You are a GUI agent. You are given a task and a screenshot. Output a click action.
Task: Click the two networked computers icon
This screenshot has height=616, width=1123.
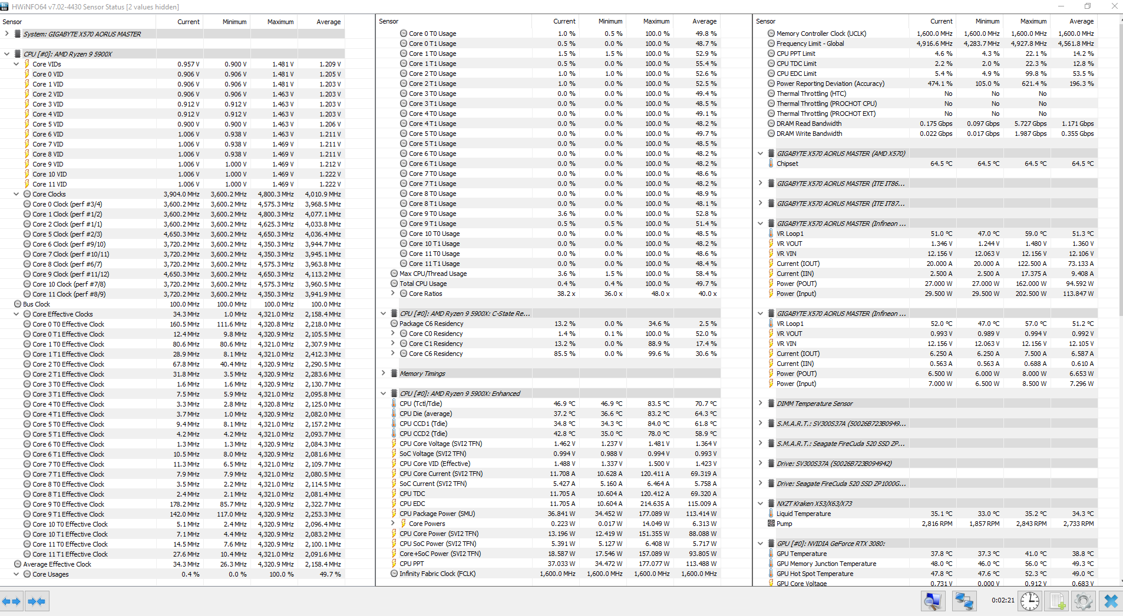(964, 601)
